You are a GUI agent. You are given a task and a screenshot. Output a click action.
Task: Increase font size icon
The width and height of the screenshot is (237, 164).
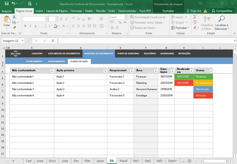pos(61,19)
